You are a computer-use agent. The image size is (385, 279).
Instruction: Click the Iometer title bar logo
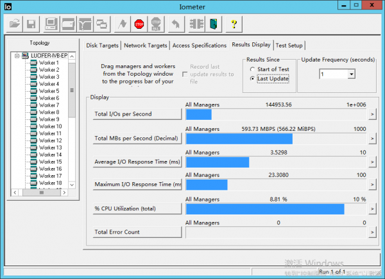point(8,6)
